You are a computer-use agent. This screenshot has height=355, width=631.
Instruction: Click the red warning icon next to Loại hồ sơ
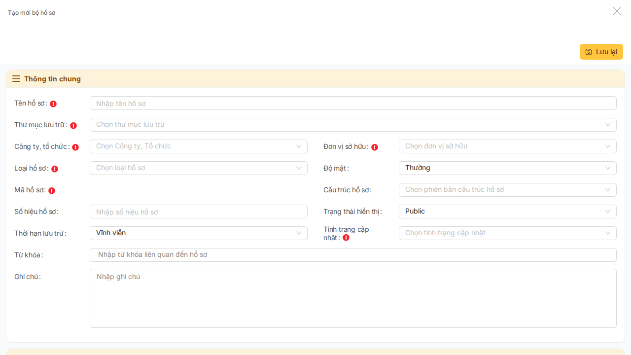point(55,169)
